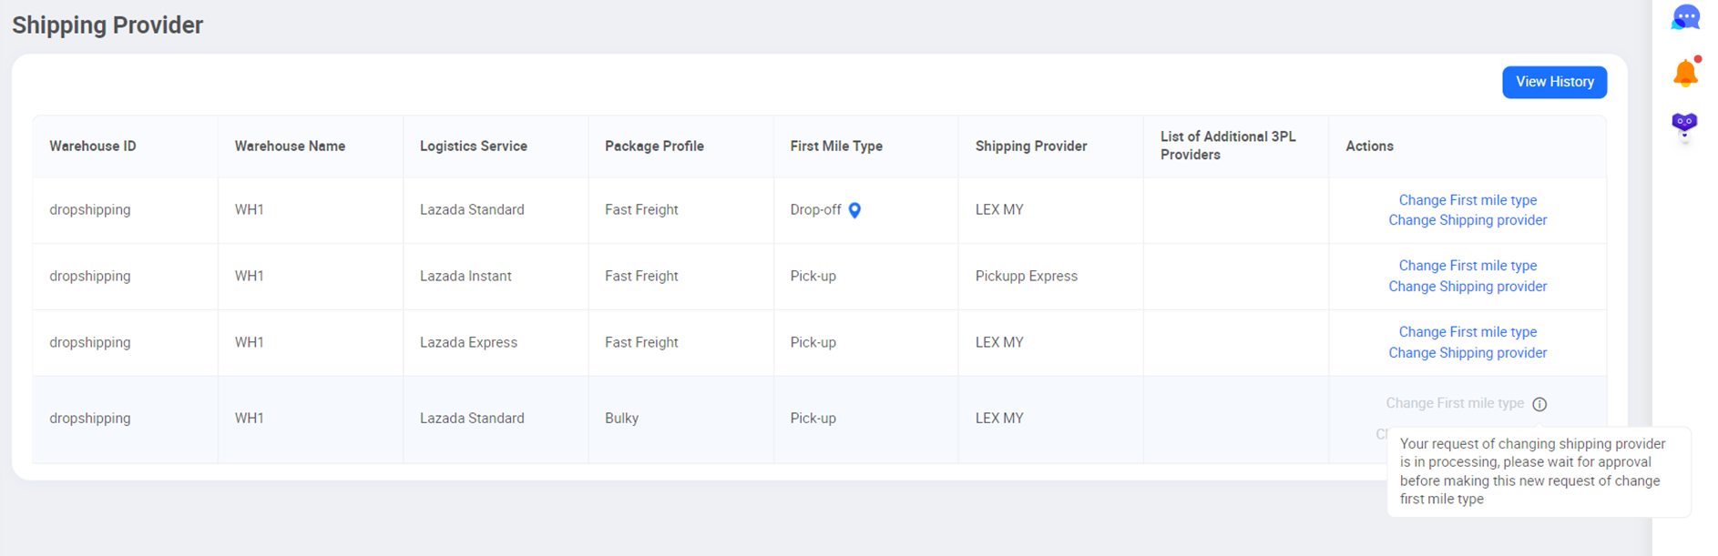The width and height of the screenshot is (1718, 556).
Task: Click the location pin beside Drop-off
Action: 854,209
